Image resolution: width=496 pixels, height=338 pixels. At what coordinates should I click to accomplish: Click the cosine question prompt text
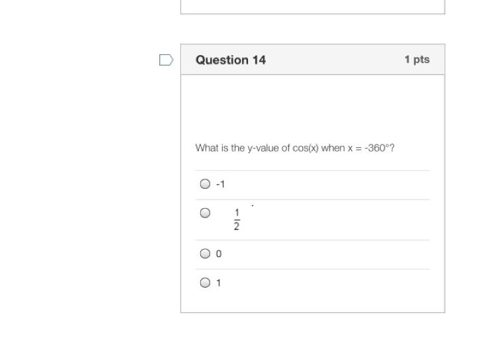point(295,148)
